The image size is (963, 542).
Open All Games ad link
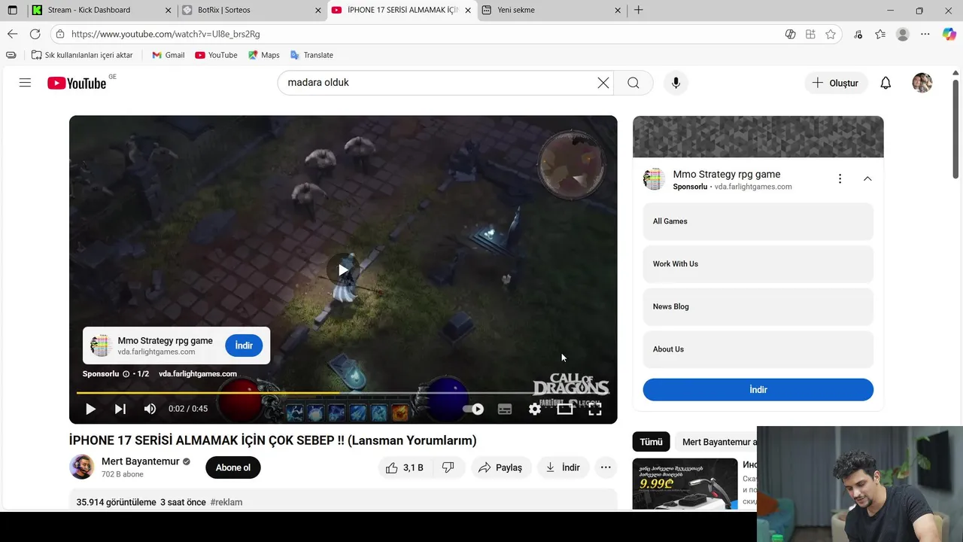tap(758, 221)
